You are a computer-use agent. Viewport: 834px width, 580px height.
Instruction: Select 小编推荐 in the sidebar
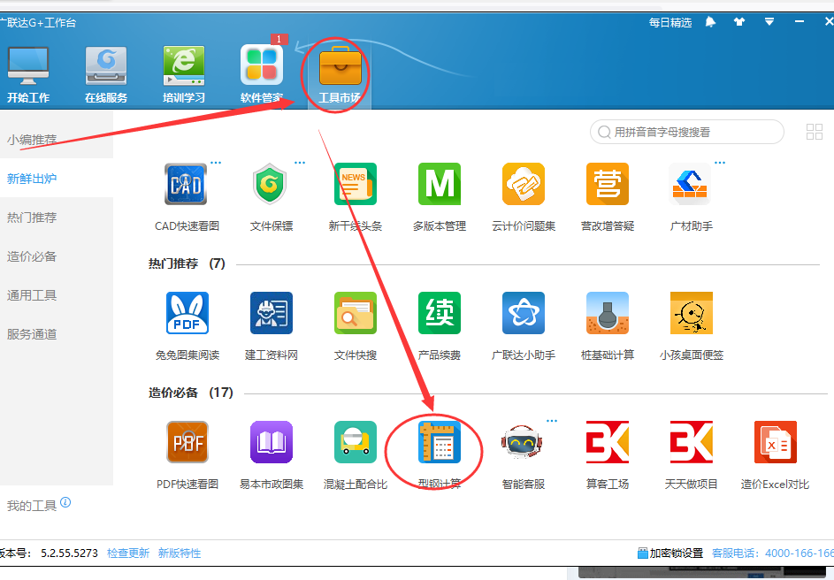[31, 140]
